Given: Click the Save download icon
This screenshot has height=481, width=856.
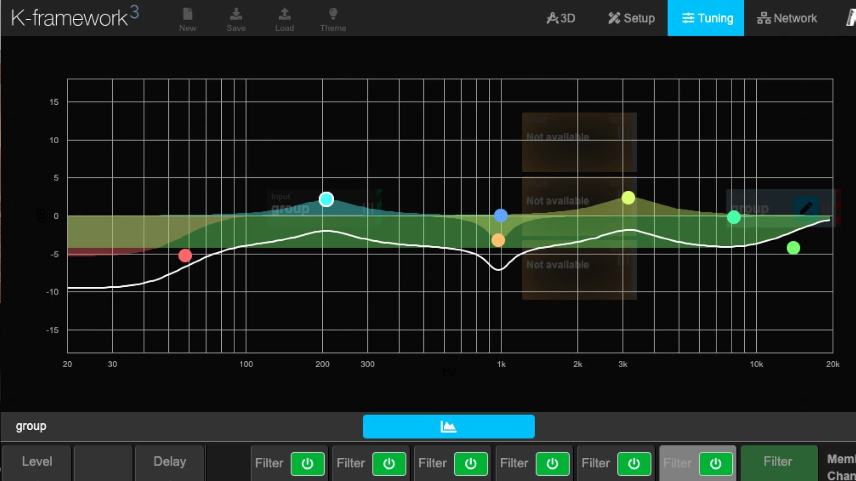Looking at the screenshot, I should (236, 15).
